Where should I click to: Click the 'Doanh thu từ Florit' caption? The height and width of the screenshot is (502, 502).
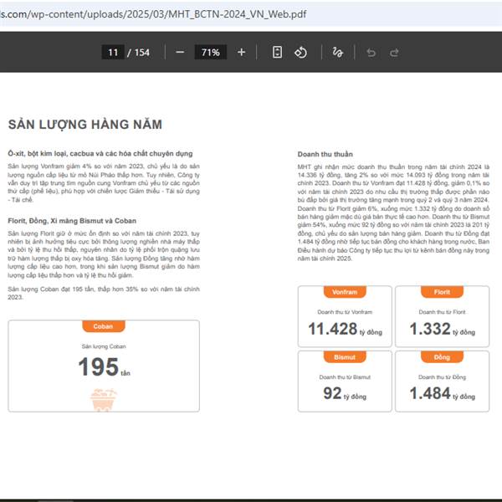[442, 312]
